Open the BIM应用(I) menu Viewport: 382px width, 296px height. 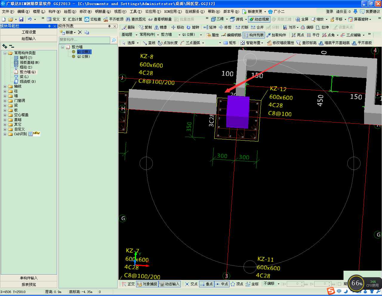click(x=173, y=12)
